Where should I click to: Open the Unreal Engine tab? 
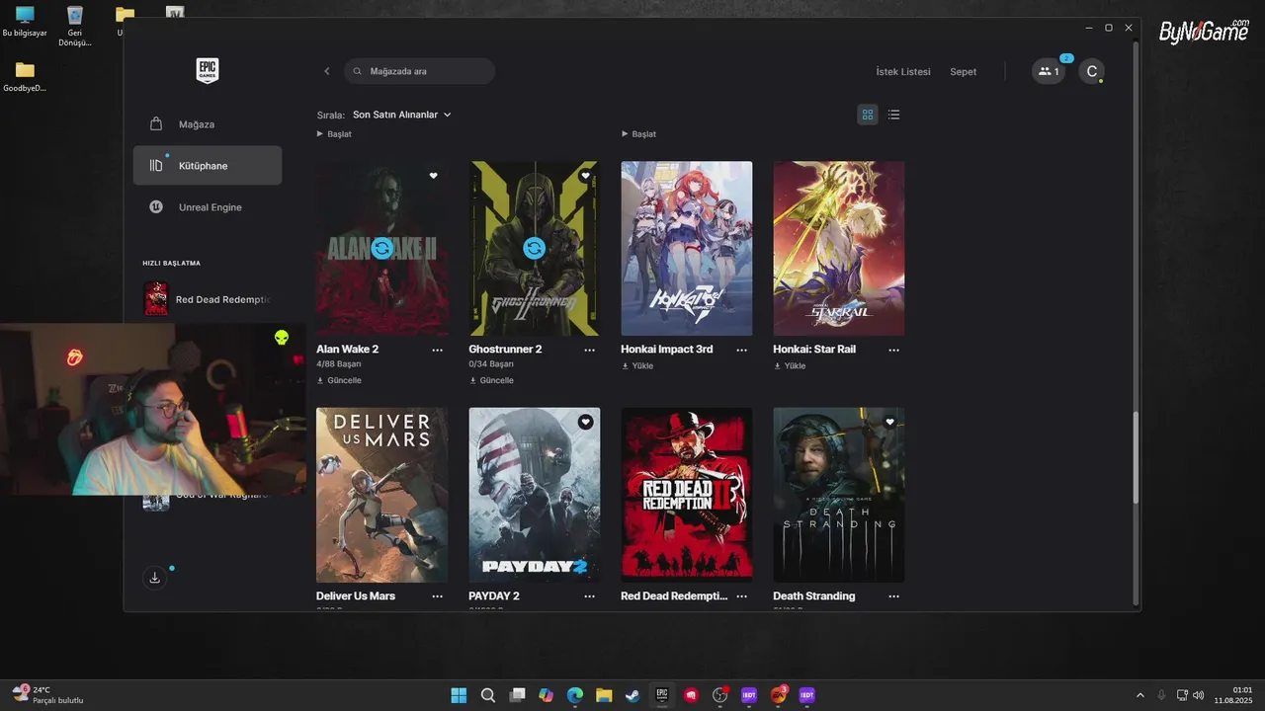point(208,207)
